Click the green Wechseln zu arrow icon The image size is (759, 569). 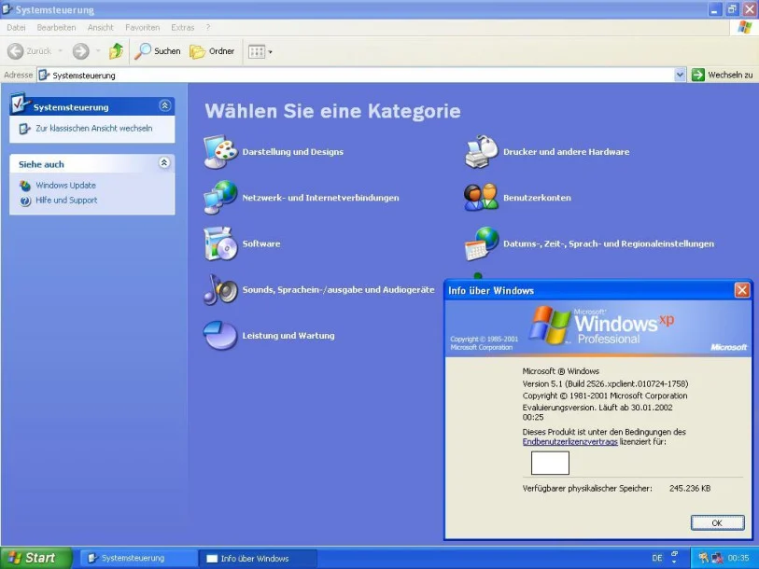tap(698, 75)
